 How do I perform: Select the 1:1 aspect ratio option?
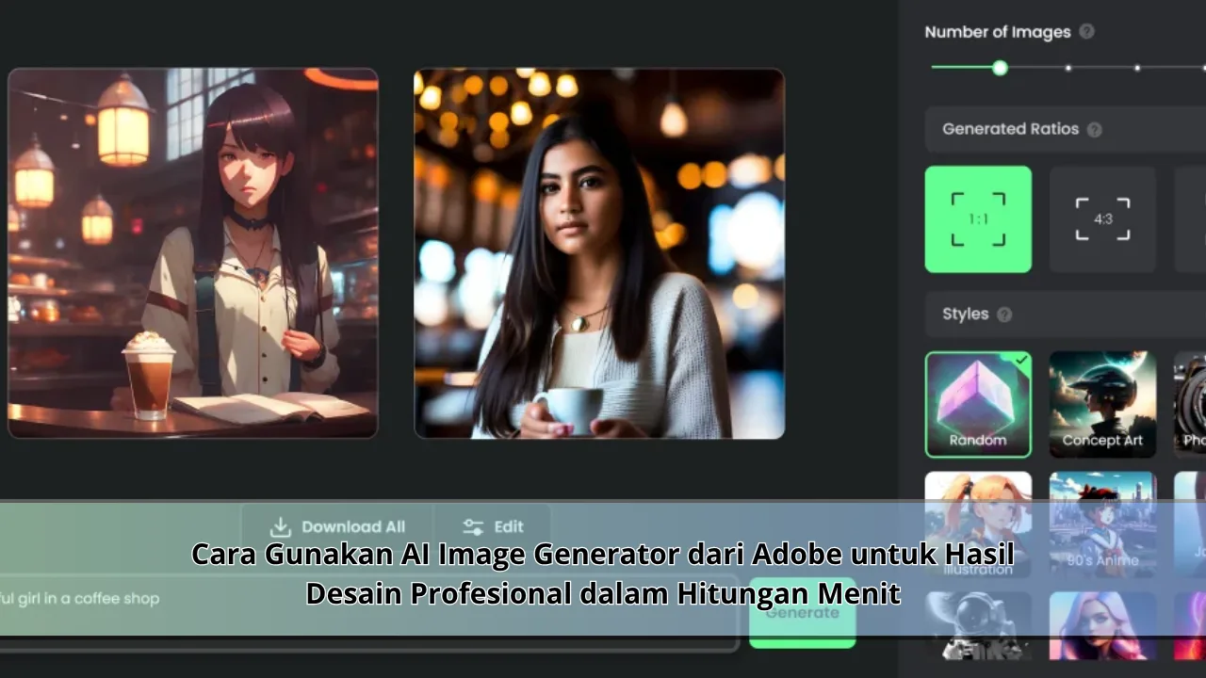pos(978,219)
